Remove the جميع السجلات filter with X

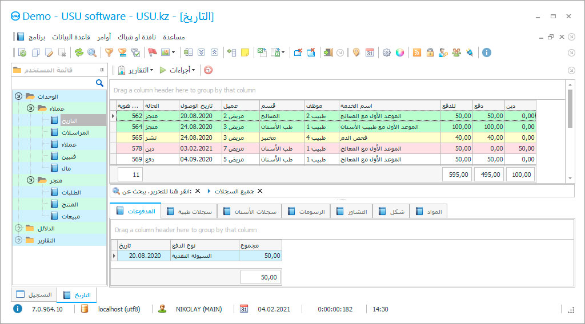[260, 191]
